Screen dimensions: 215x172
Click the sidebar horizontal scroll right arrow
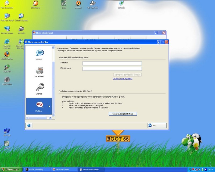50,118
